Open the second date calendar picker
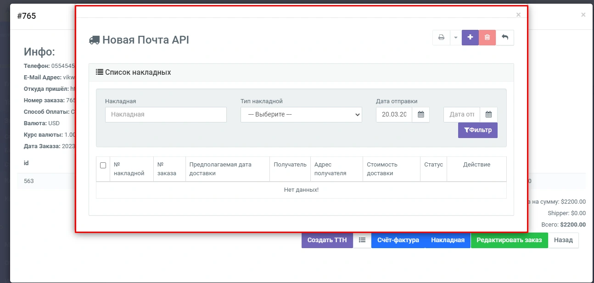This screenshot has height=283, width=594. (x=488, y=115)
